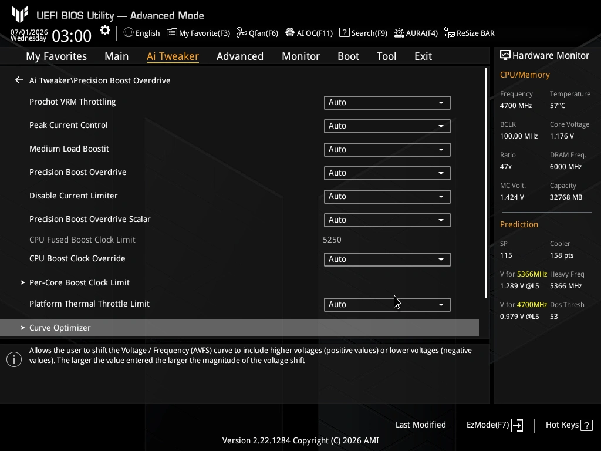Open Precision Boost Overdrive Scalar dropdown
Image resolution: width=601 pixels, height=451 pixels.
point(387,220)
